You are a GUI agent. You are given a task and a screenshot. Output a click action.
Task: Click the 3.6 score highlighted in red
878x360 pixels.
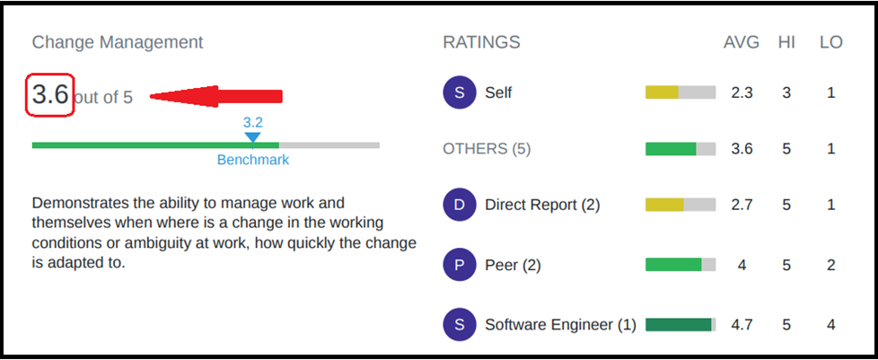50,94
